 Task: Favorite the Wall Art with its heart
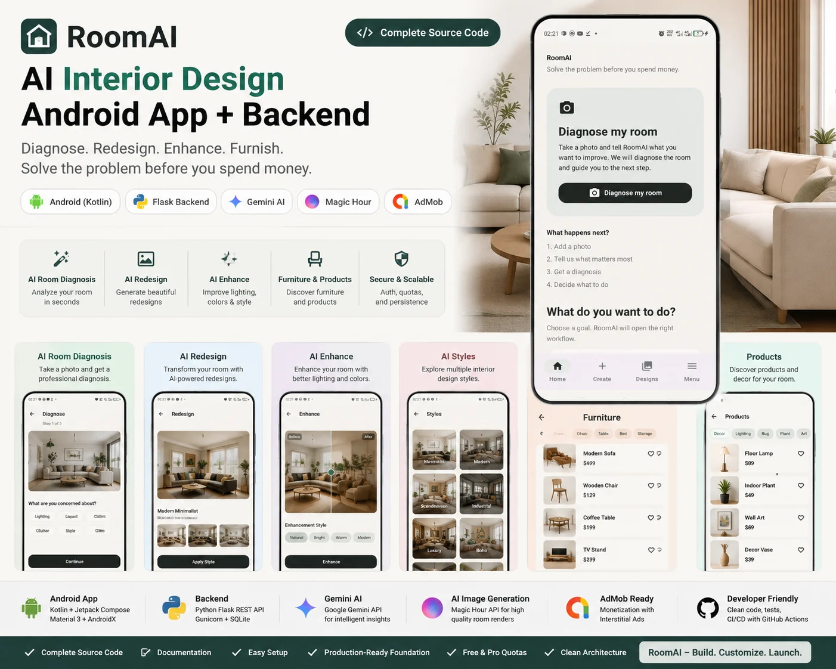pos(801,518)
